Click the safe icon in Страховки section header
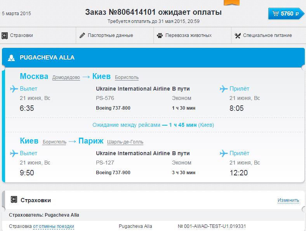The image size is (306, 231). pos(14,199)
